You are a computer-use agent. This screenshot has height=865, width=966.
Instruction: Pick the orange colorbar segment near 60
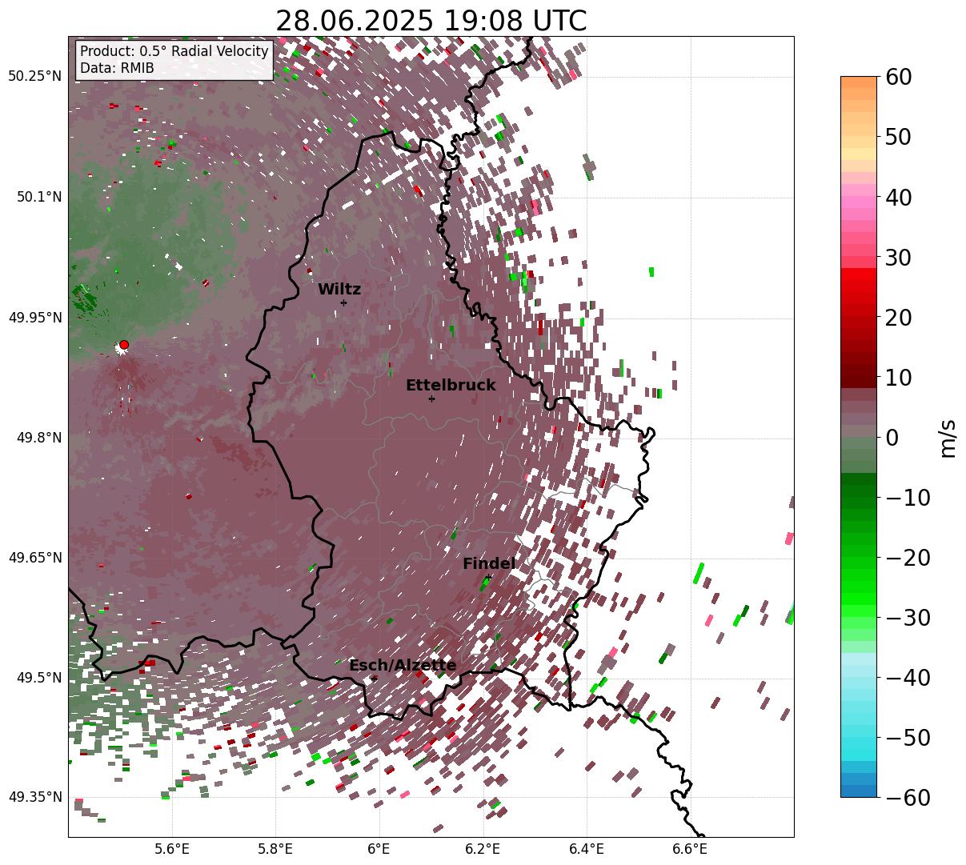pos(859,82)
